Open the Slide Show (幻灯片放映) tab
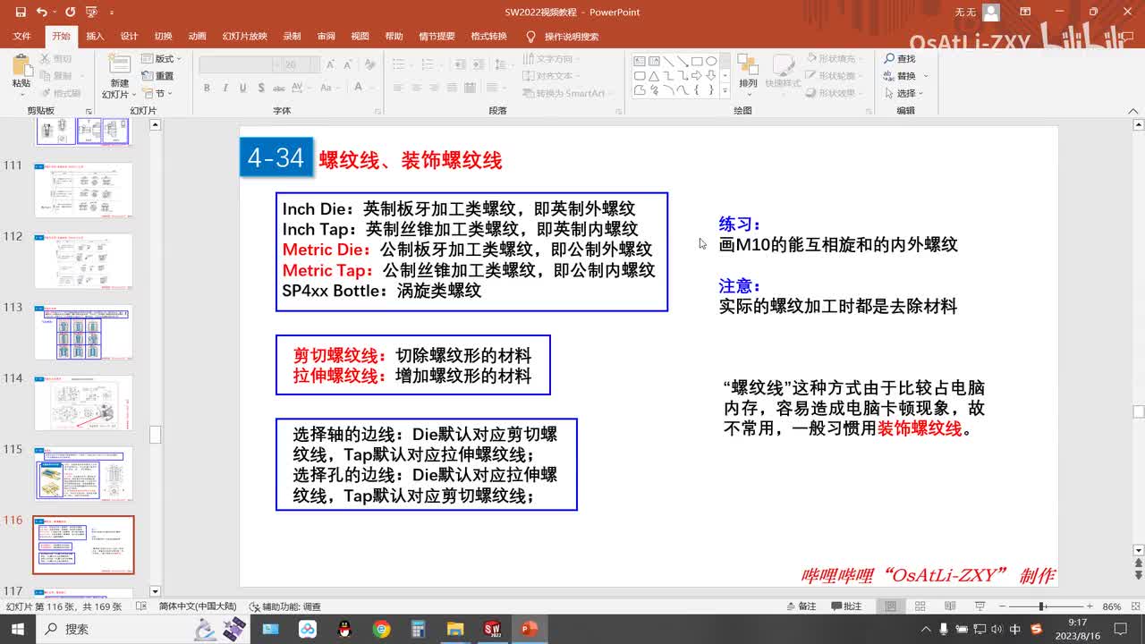Screen dimensions: 1145x644 (x=244, y=37)
